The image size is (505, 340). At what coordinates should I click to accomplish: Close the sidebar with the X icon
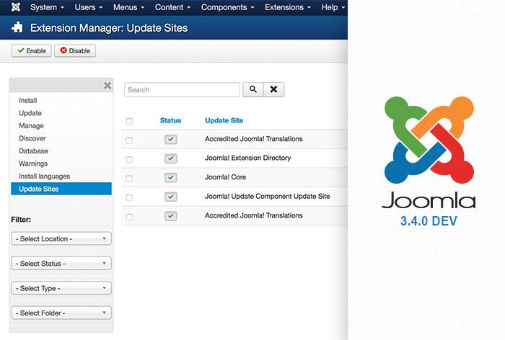point(107,85)
